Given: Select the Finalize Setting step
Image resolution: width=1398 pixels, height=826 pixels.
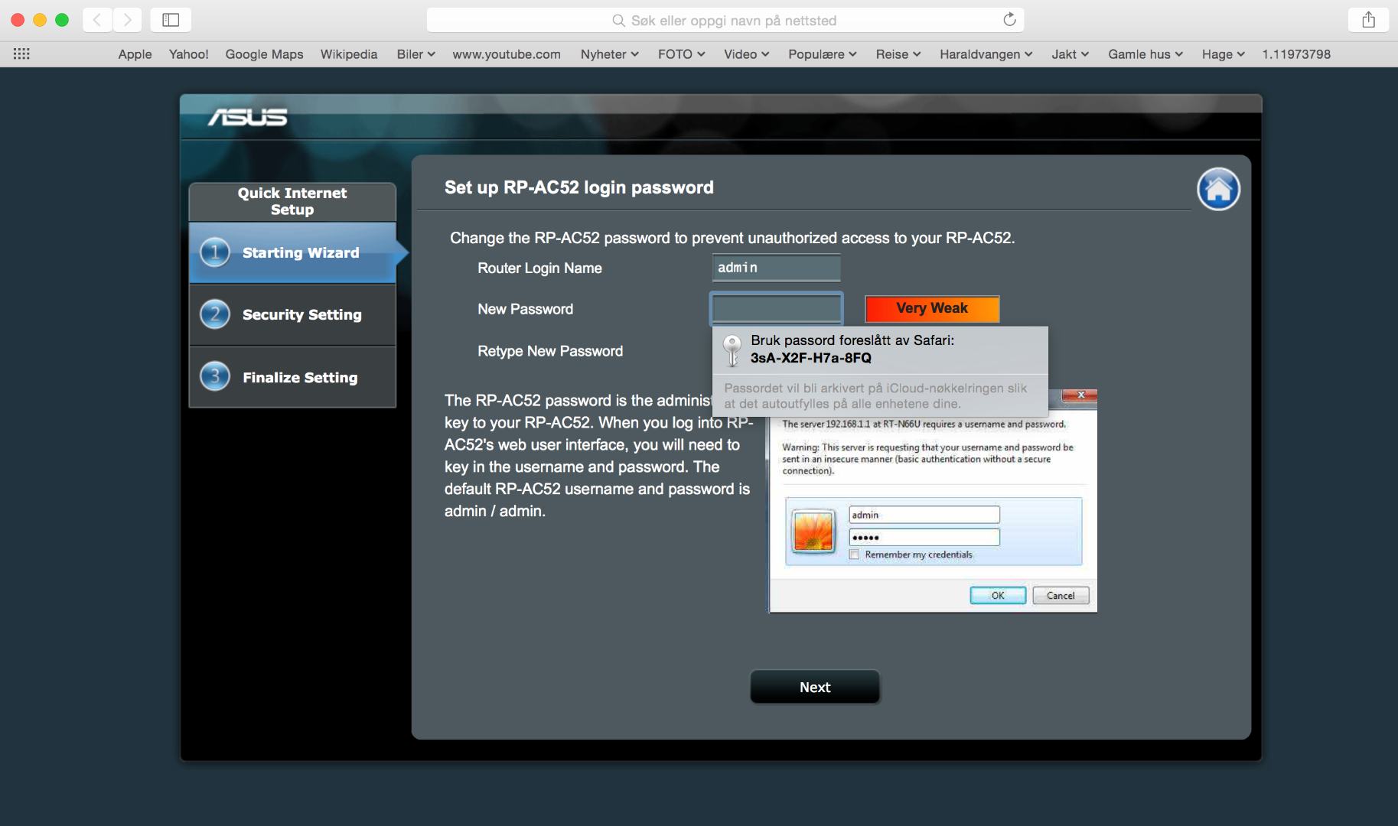Looking at the screenshot, I should click(x=292, y=376).
